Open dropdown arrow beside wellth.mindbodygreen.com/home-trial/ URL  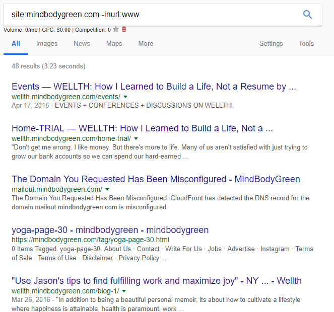tap(136, 138)
